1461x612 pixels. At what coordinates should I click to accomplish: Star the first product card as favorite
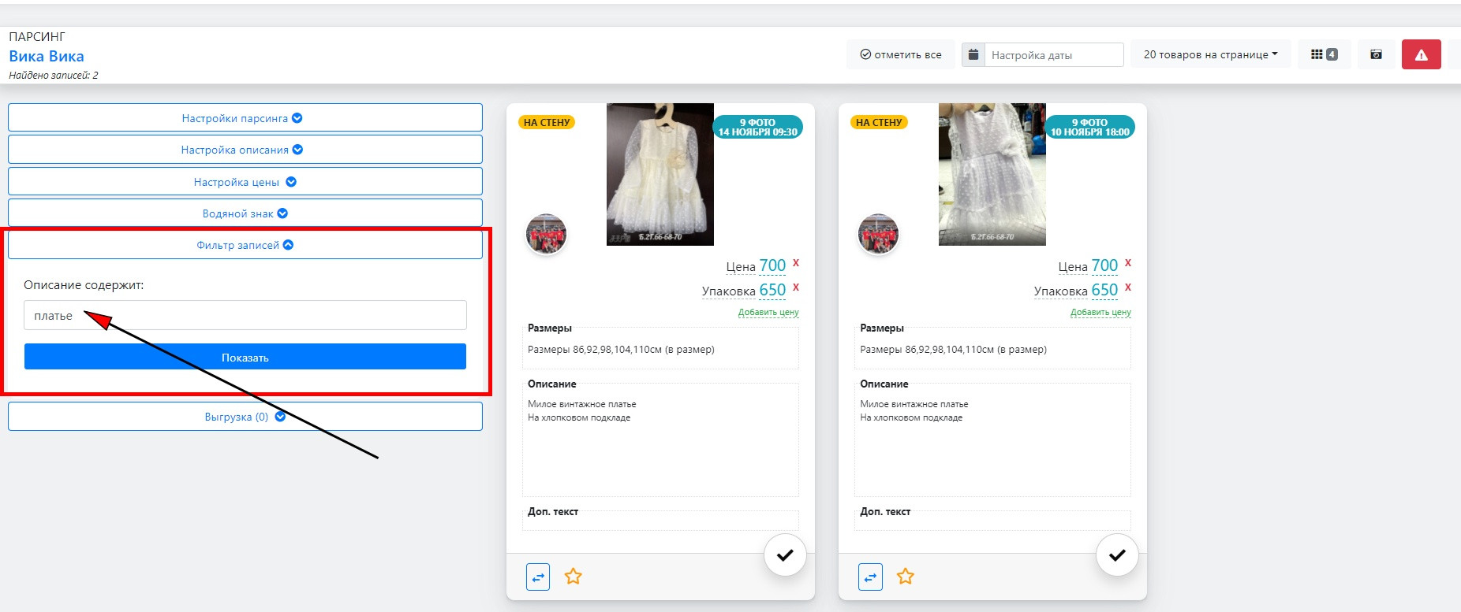tap(574, 577)
